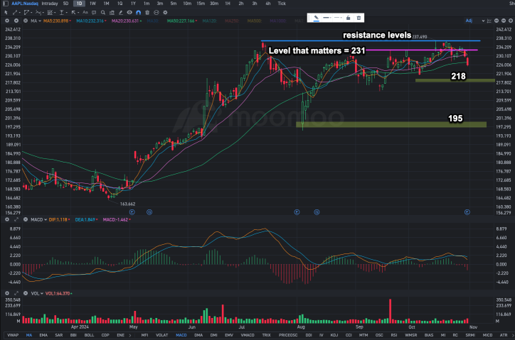Expand more main indicators after ENE
515x340 pixels.
[130, 335]
